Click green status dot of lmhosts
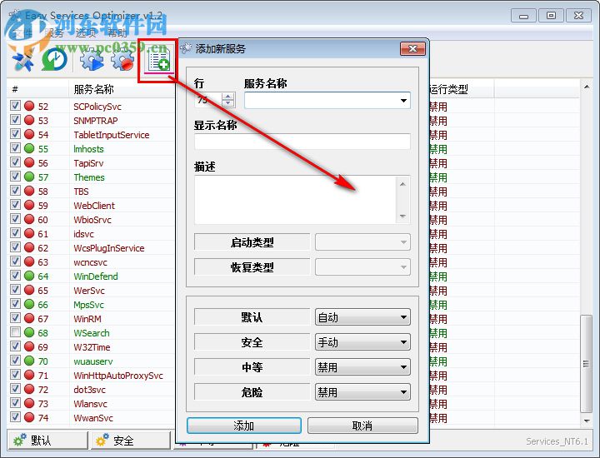This screenshot has height=458, width=600. [29, 148]
